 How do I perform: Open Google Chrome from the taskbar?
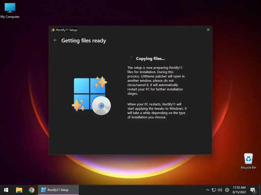point(31,190)
